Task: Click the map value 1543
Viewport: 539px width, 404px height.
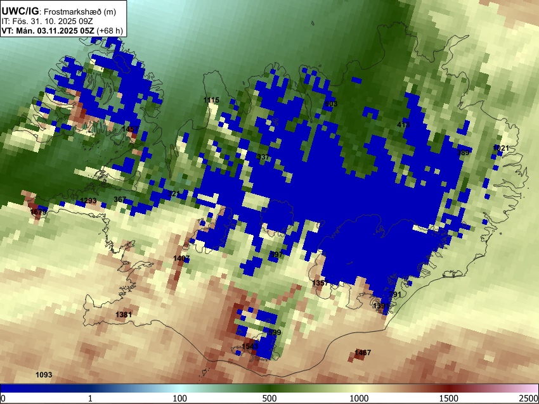Action: [x=250, y=346]
